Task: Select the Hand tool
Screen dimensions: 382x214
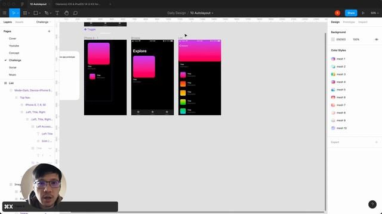Action: click(66, 13)
